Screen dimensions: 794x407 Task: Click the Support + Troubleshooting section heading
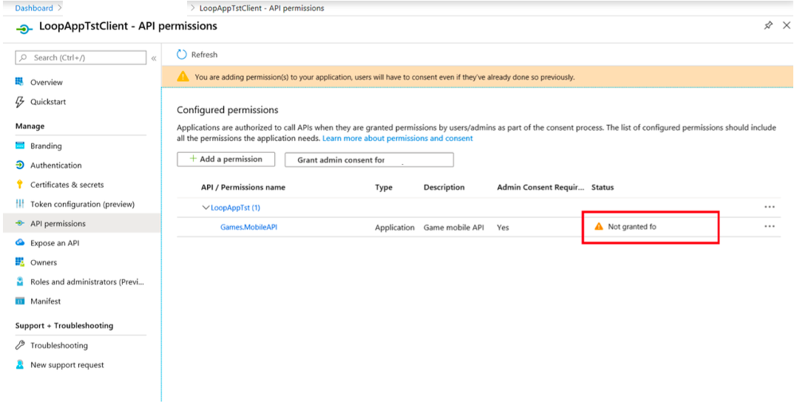click(x=64, y=326)
